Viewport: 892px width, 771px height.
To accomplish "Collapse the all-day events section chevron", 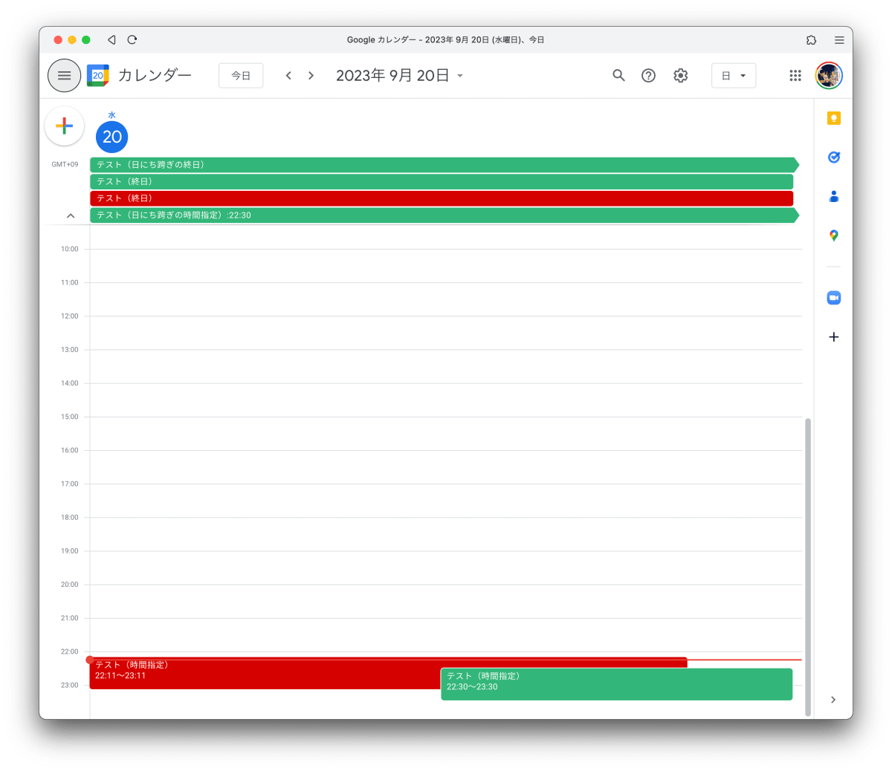I will tap(71, 216).
